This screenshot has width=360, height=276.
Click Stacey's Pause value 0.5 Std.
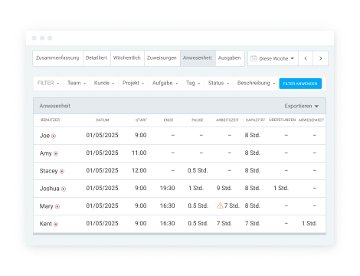click(x=198, y=170)
